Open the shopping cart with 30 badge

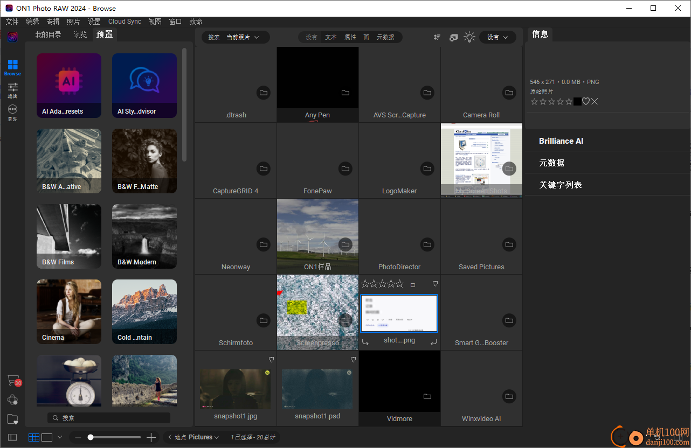pos(13,381)
